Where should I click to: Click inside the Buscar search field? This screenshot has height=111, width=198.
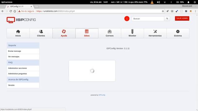[148, 18]
